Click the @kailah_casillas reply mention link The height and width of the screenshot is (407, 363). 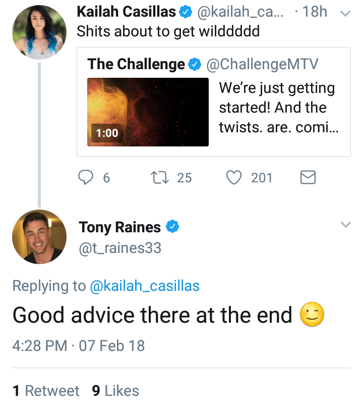pos(145,286)
